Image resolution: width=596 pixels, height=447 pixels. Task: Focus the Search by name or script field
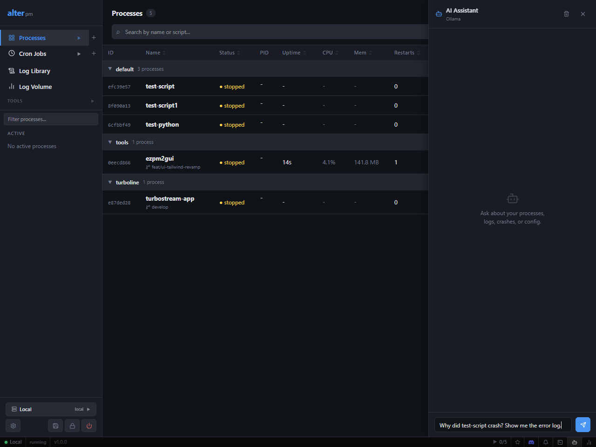270,32
